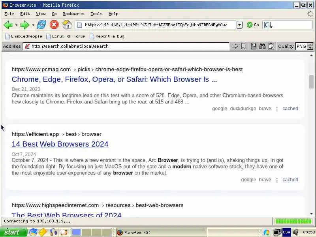Screen dimensions: 316x237
Task: Click the https://www.highspeedinternet.com URL text
Action: 55,205
